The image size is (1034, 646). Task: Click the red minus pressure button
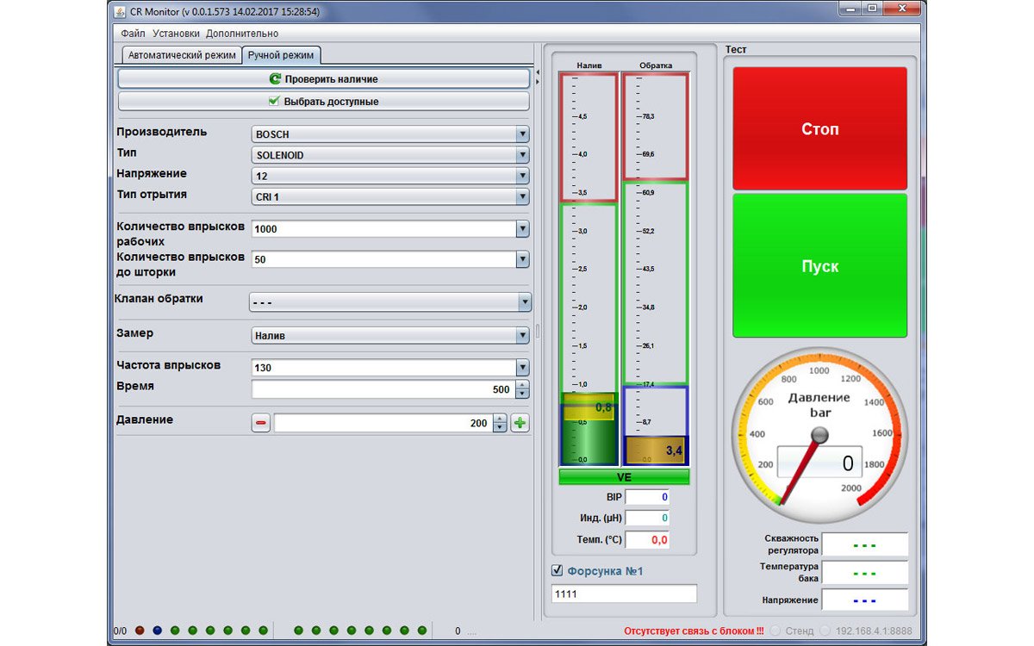(261, 423)
